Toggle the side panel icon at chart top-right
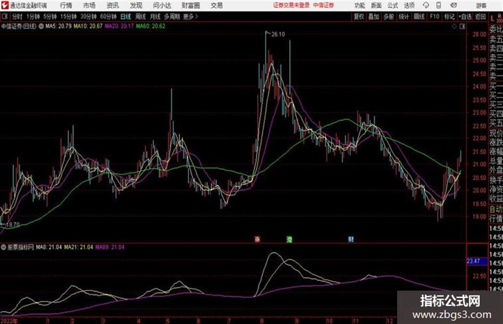Image resolution: width=503 pixels, height=324 pixels. point(462,27)
